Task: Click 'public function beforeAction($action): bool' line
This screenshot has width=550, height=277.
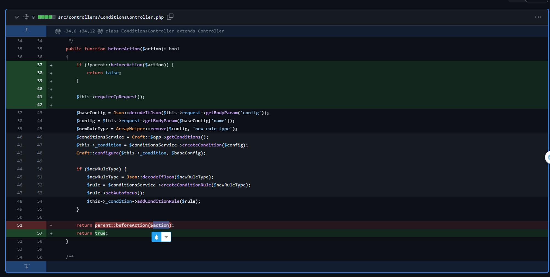Action: tap(122, 49)
